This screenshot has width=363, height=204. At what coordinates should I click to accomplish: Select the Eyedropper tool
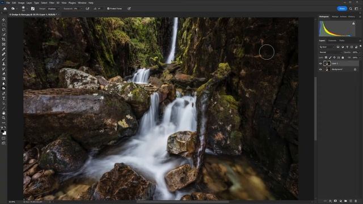(3, 49)
